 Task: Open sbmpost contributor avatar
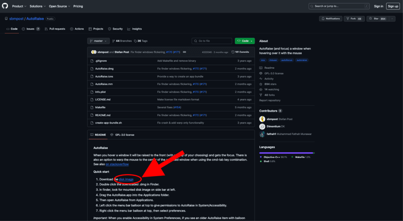262,119
